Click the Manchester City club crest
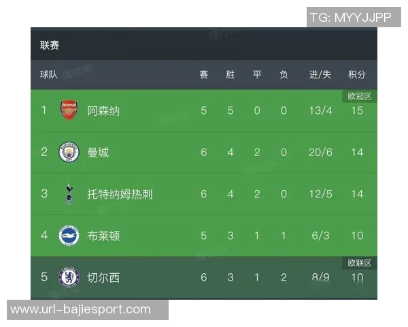Screen dimensions: 408x327 coord(69,152)
